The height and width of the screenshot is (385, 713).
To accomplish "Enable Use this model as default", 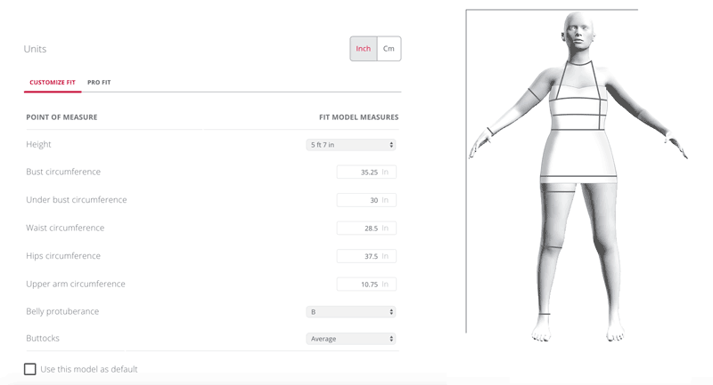I will [x=30, y=369].
